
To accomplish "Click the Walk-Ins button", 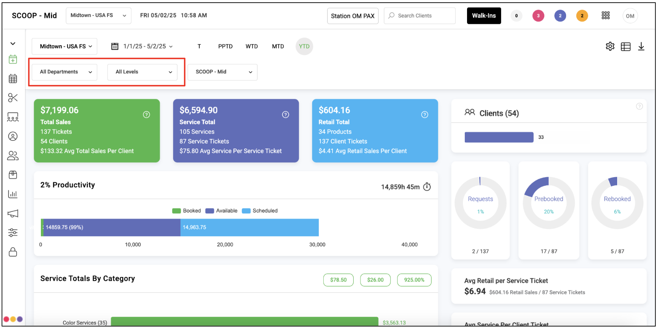I will tap(484, 16).
